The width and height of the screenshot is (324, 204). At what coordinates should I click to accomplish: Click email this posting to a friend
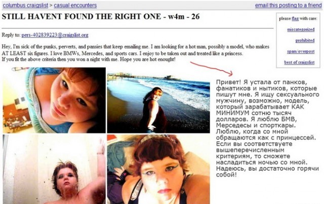tap(289, 6)
